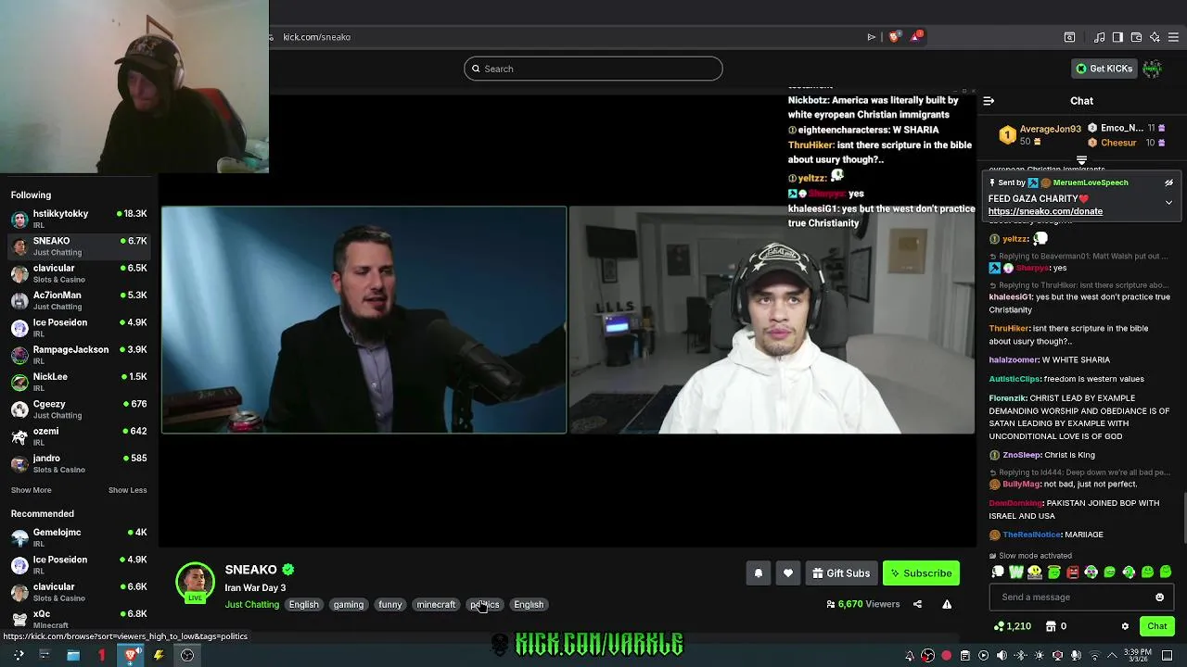Click taskbar Wi-Fi network icon
Screen dimensions: 1187x667
click(x=1093, y=656)
